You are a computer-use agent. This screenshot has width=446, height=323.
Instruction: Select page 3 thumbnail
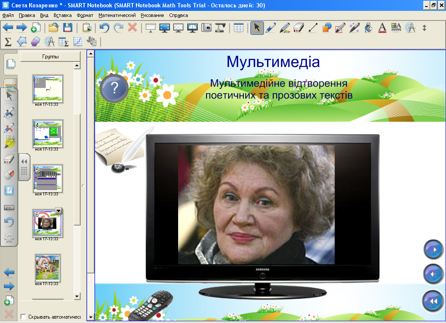coord(48,88)
